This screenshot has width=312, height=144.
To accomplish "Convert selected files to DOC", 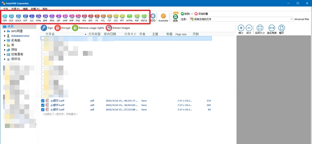I will click(11, 17).
